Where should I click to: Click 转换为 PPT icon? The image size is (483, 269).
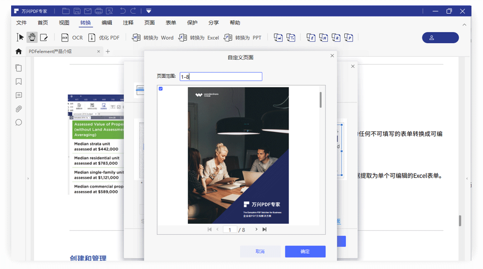[228, 37]
